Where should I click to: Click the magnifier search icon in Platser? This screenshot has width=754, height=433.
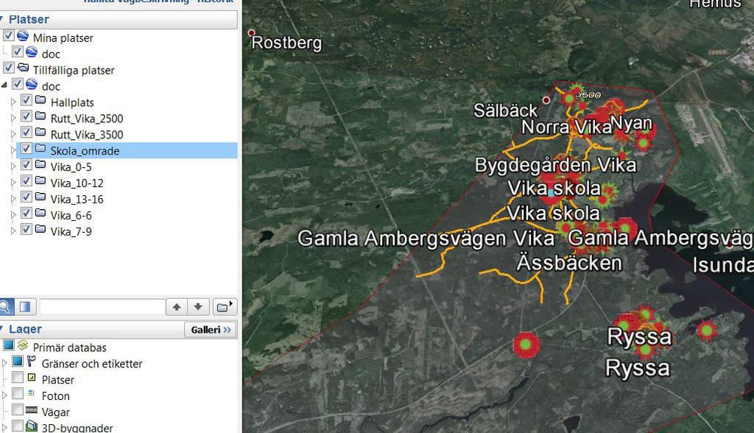[x=6, y=306]
